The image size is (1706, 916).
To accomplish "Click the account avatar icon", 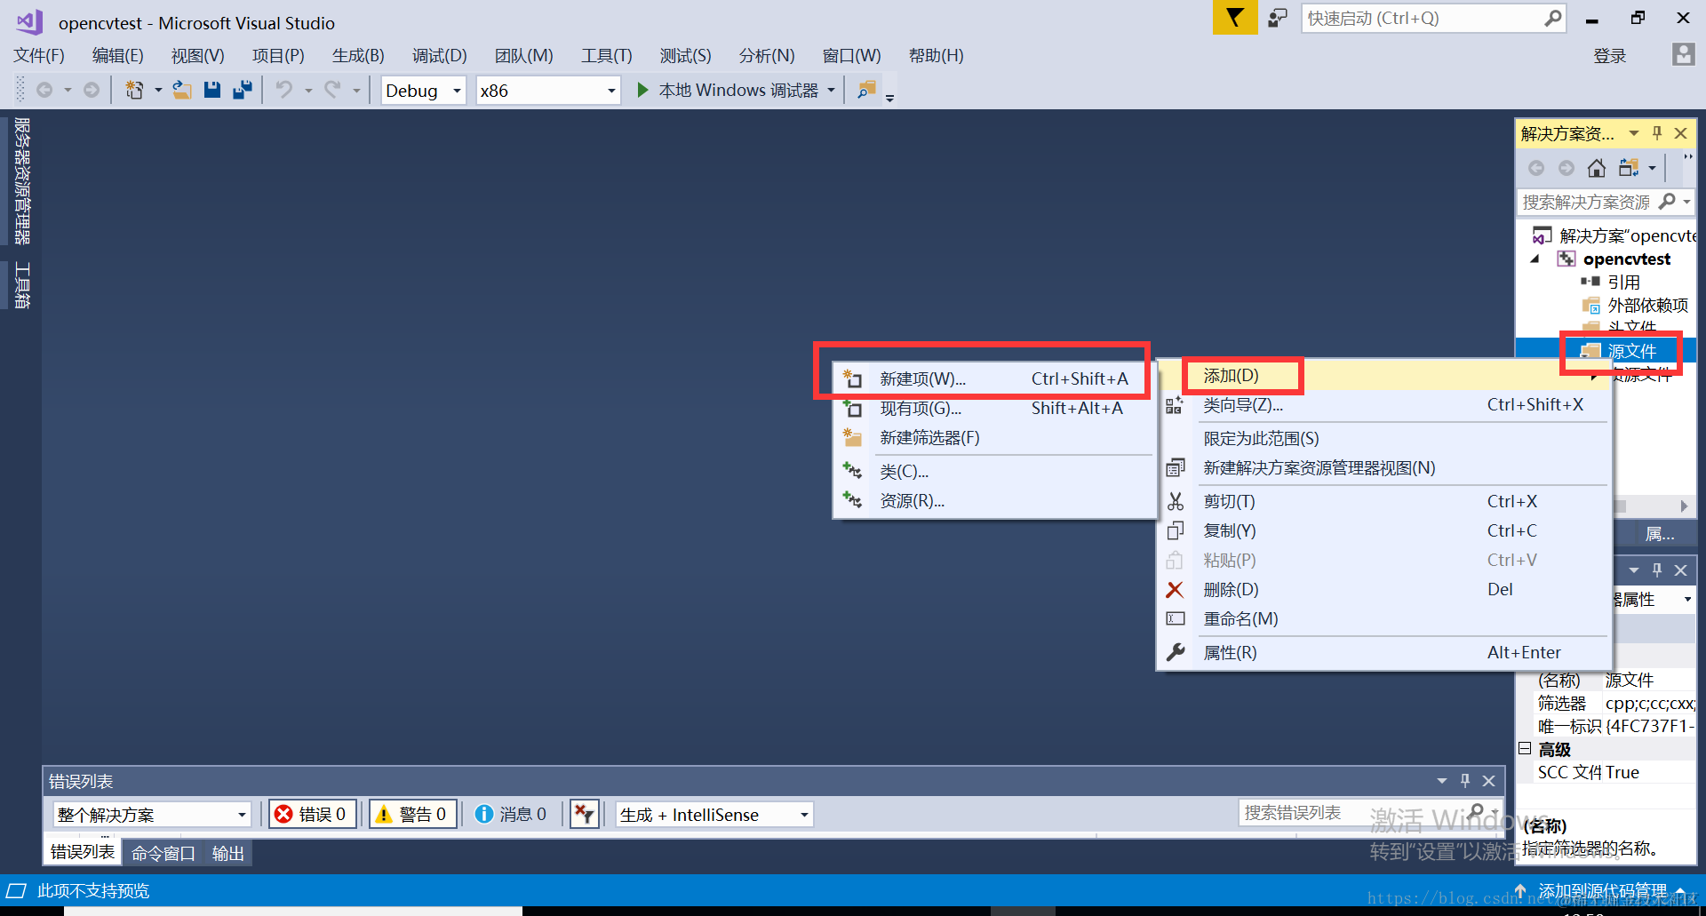I will [1683, 55].
